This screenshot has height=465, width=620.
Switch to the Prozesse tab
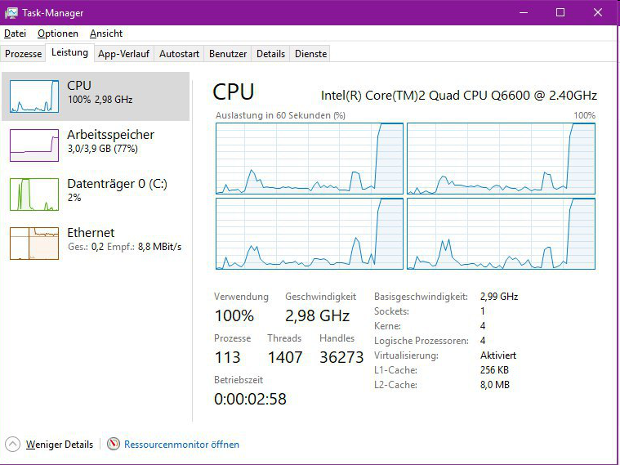[x=23, y=54]
